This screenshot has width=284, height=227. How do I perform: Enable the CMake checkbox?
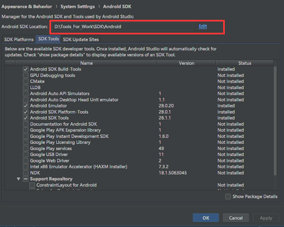click(x=26, y=81)
